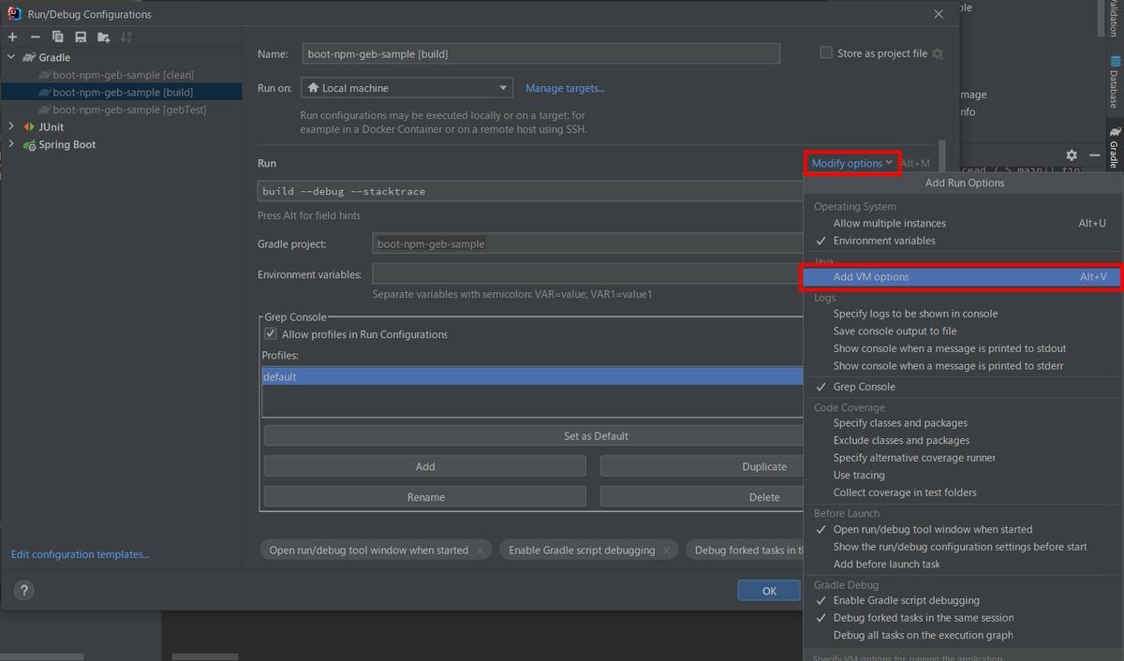Select the default profile in the list
The height and width of the screenshot is (661, 1124).
pyautogui.click(x=532, y=376)
